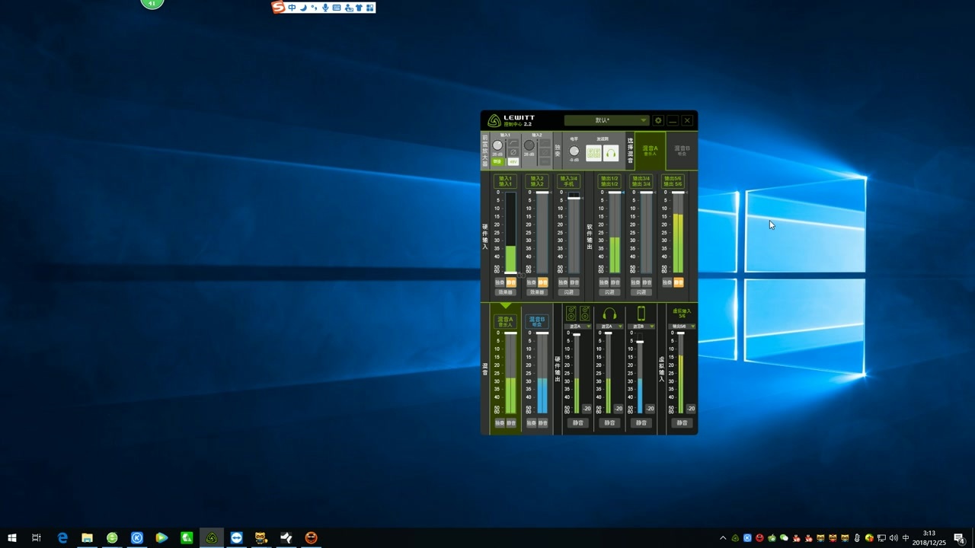The width and height of the screenshot is (975, 548).
Task: Open 效果器 effects for 输入2
Action: [x=537, y=292]
